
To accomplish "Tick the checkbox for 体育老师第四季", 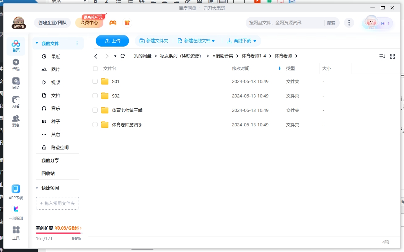I will point(95,125).
